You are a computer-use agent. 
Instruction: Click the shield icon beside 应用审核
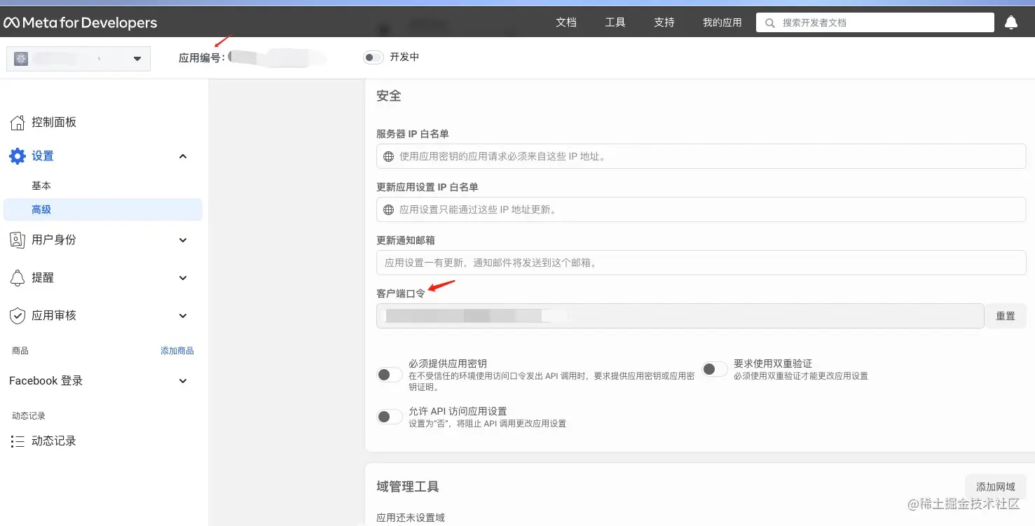[x=18, y=316]
